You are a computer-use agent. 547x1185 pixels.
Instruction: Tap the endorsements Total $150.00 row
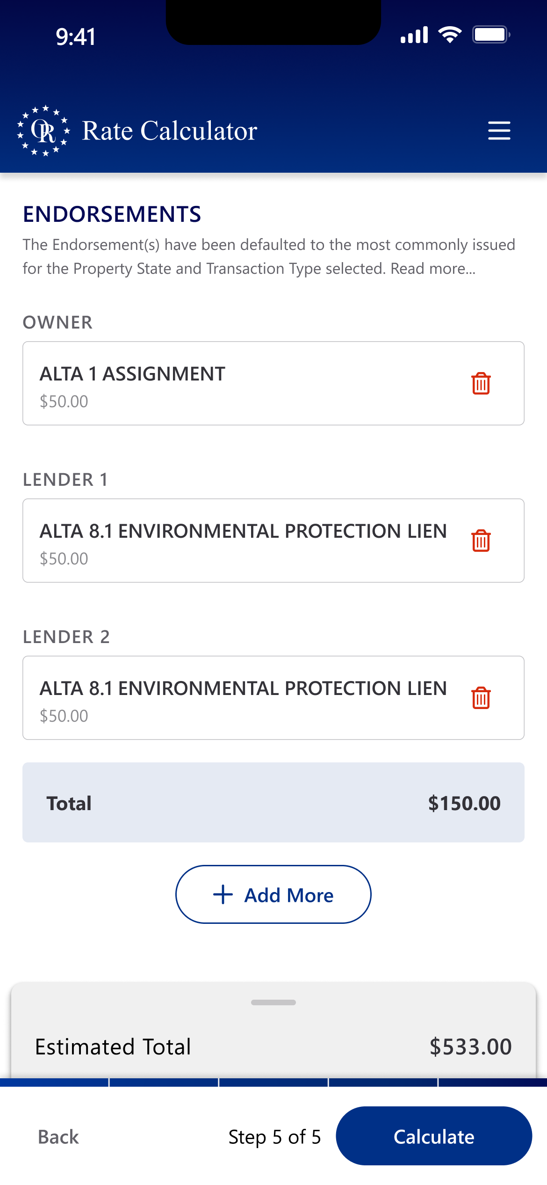273,803
